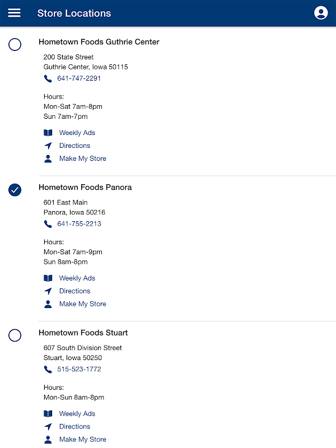Tap phone icon for Stuart store
This screenshot has width=336, height=448.
[48, 369]
